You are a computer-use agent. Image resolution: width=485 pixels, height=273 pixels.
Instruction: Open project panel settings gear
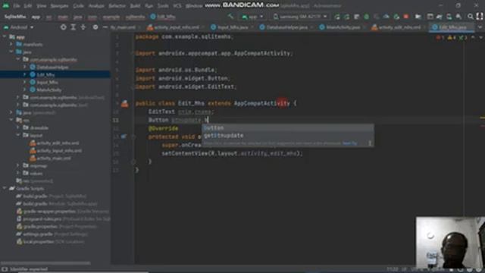click(95, 27)
